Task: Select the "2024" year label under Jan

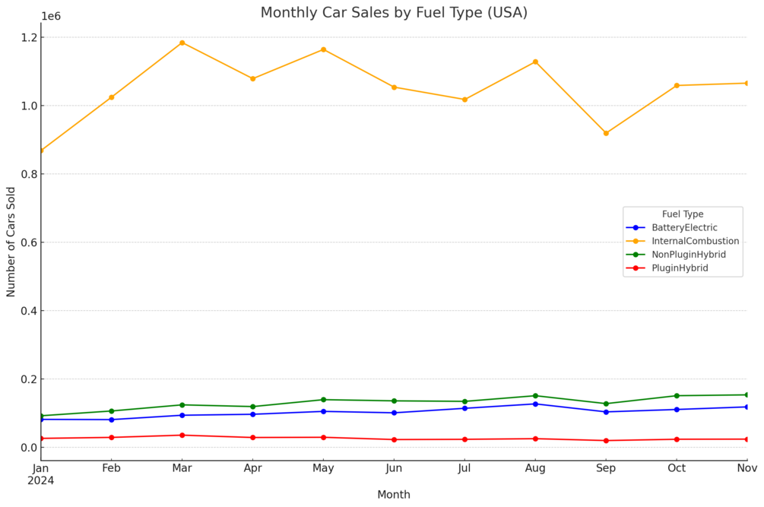Action: 41,480
